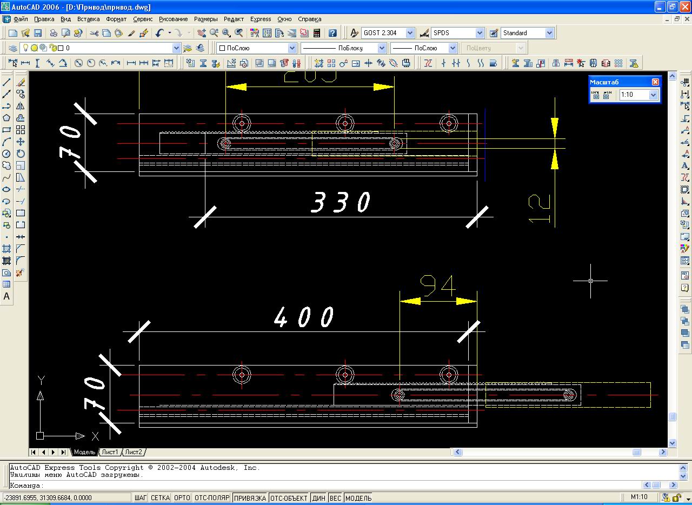692x505 pixels.
Task: Select the Multiline Text tool
Action: click(x=6, y=296)
